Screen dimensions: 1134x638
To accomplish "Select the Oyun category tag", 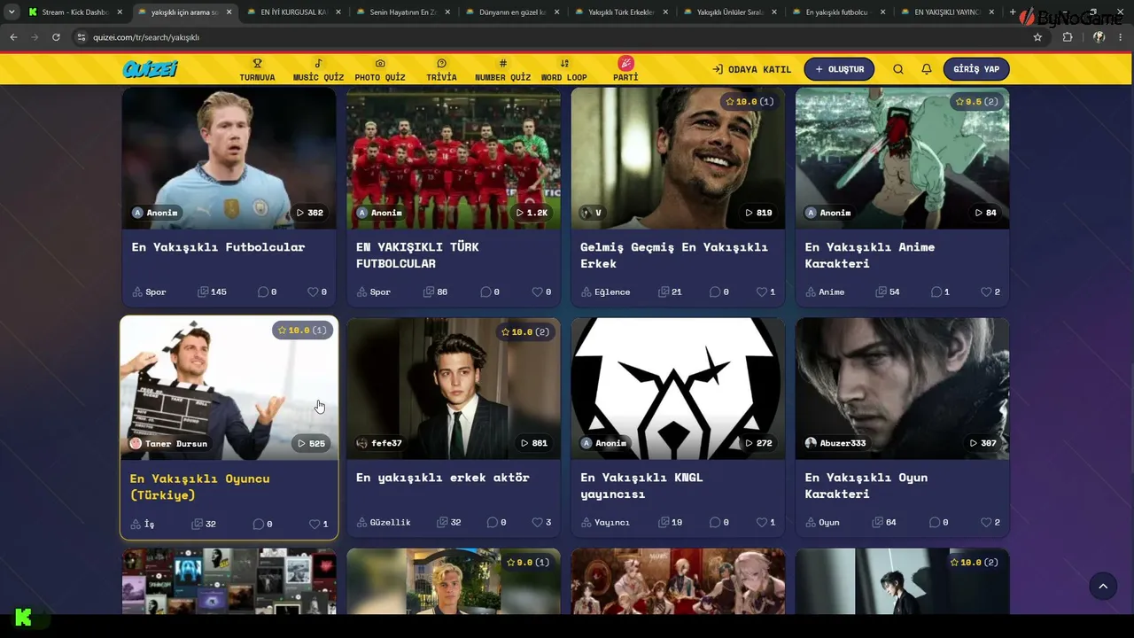I will [822, 522].
